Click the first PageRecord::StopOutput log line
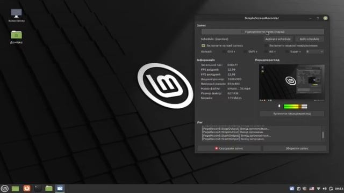Image resolution: width=344 pixels, height=193 pixels. point(236,129)
